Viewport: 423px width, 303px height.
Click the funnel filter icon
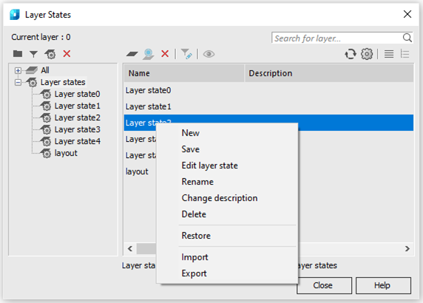coord(33,54)
